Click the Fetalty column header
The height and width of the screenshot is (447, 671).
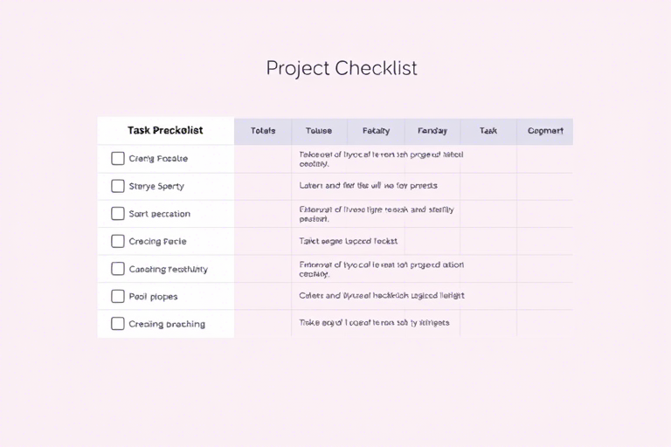[x=376, y=131]
